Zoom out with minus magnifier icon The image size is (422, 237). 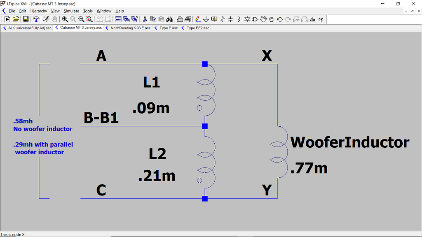(x=81, y=19)
